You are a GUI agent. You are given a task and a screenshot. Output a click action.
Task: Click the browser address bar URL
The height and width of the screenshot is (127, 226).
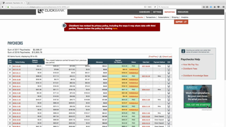(40, 7)
